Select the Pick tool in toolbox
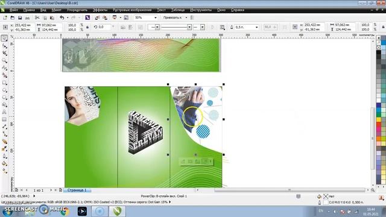This screenshot has width=386, height=217. pyautogui.click(x=4, y=39)
